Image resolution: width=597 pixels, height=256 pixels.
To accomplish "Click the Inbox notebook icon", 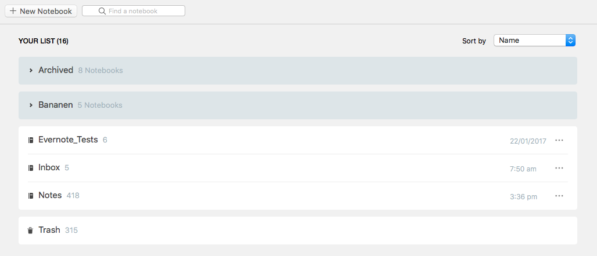I will pyautogui.click(x=31, y=168).
